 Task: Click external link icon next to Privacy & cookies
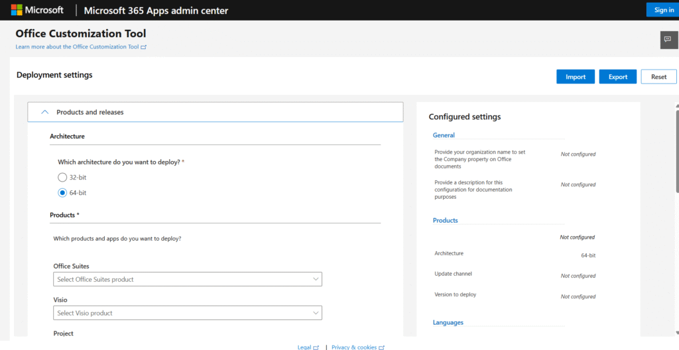[x=381, y=347]
